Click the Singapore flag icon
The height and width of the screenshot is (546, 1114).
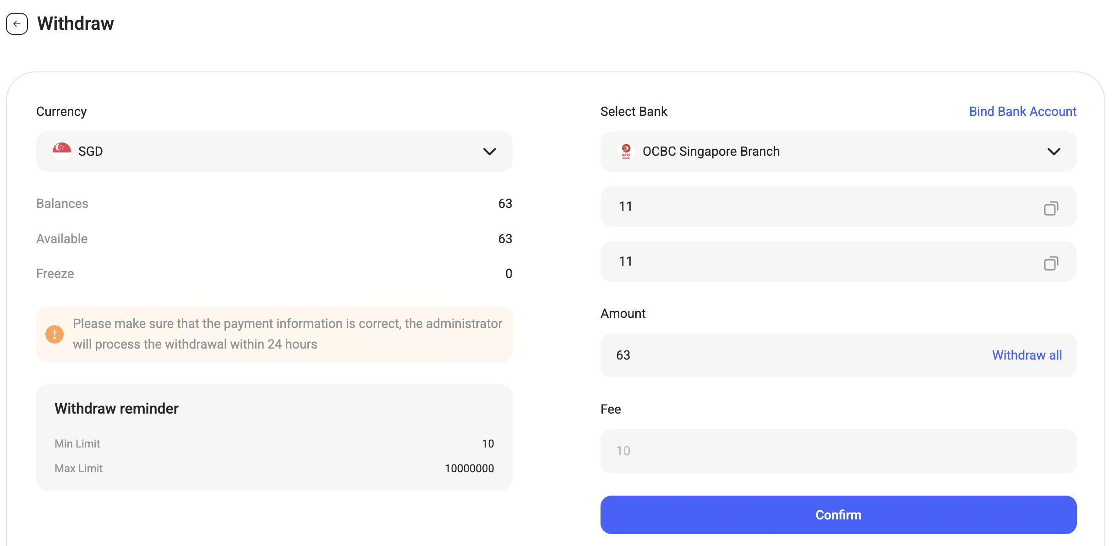(62, 151)
